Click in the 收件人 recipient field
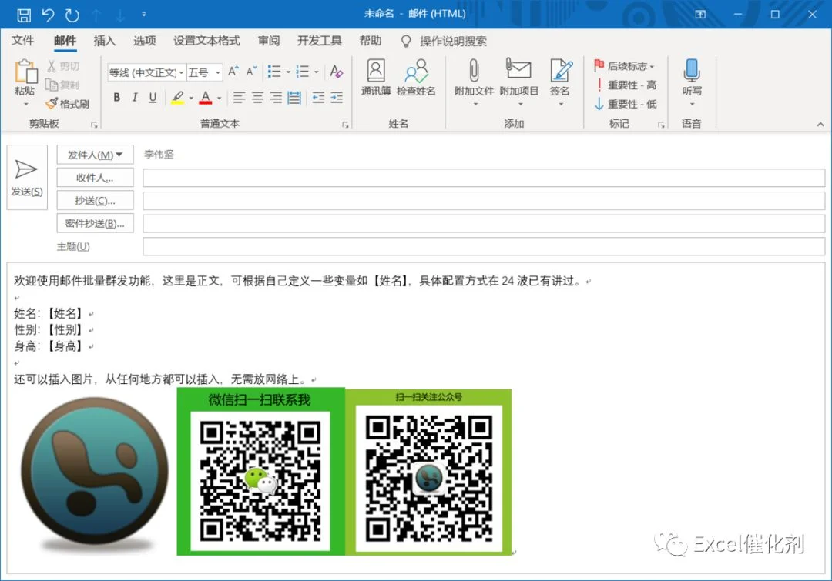The width and height of the screenshot is (832, 581). pyautogui.click(x=483, y=178)
